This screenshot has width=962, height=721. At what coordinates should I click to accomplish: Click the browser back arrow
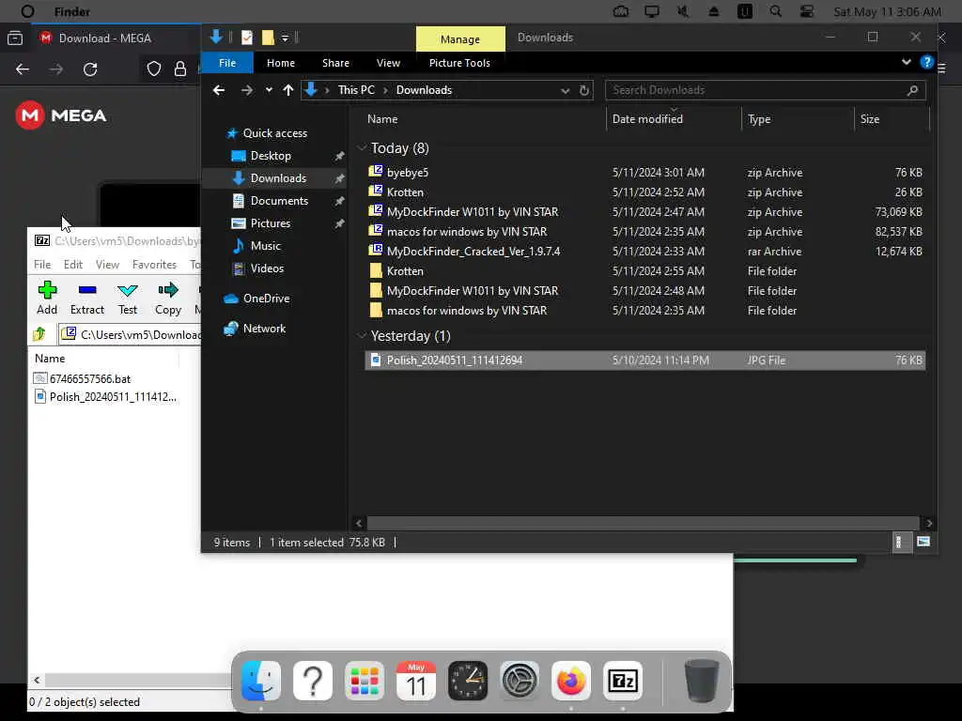23,69
